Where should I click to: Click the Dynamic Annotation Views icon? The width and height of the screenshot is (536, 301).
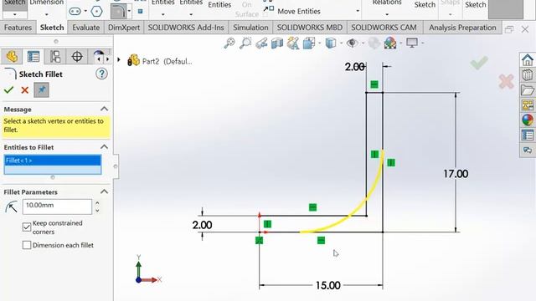pos(293,43)
